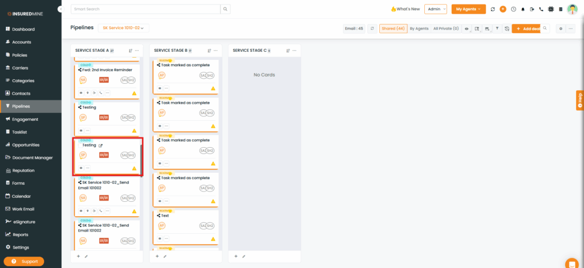
Task: Click the filter funnel icon
Action: (497, 29)
